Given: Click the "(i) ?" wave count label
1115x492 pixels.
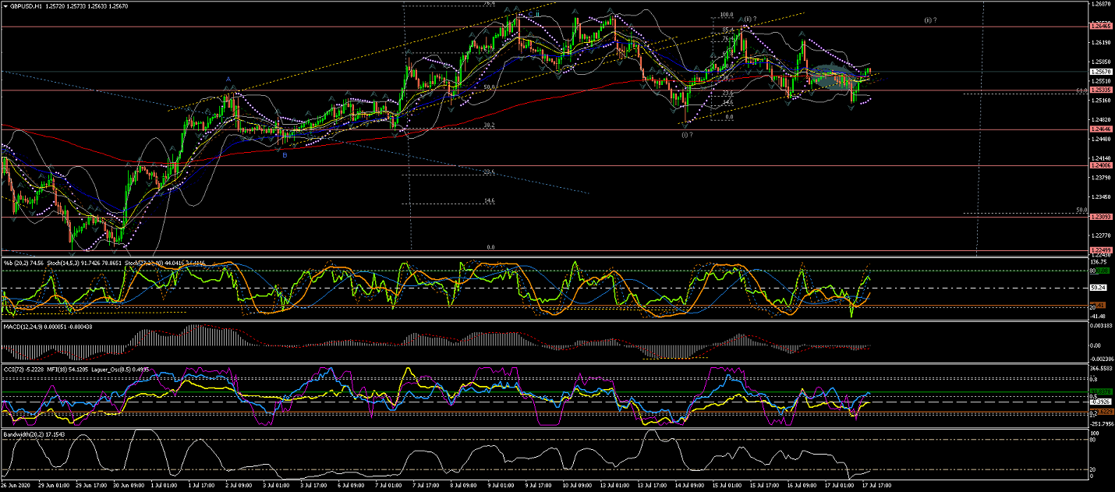Looking at the screenshot, I should (686, 135).
